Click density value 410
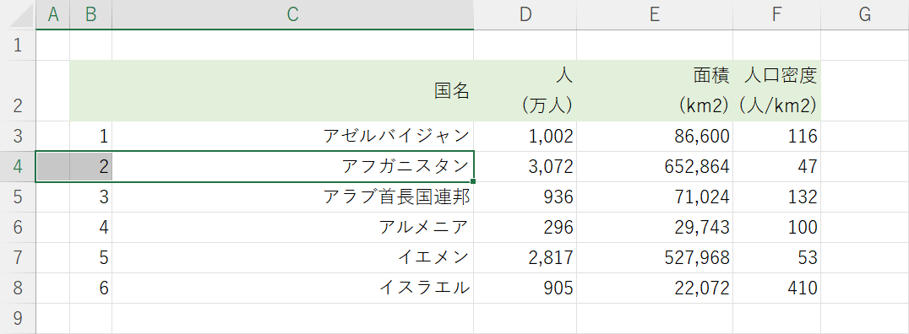Viewport: 909px width, 334px height. coord(777,288)
